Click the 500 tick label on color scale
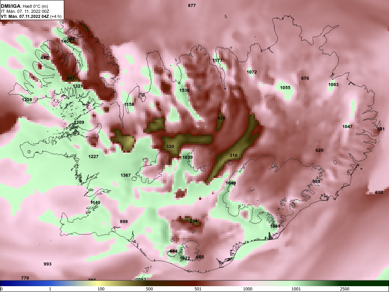 point(149,289)
